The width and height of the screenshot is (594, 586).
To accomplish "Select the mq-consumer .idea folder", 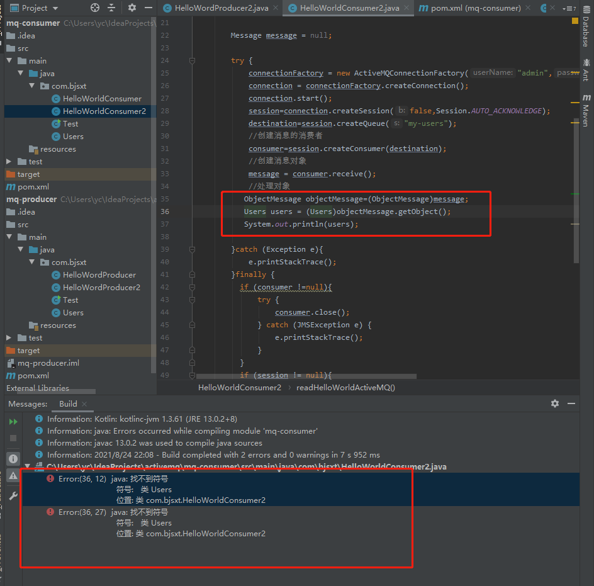I will click(26, 36).
